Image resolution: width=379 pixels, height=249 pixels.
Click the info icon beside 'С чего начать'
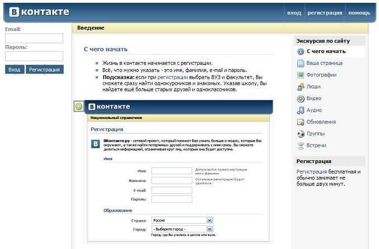click(x=300, y=52)
